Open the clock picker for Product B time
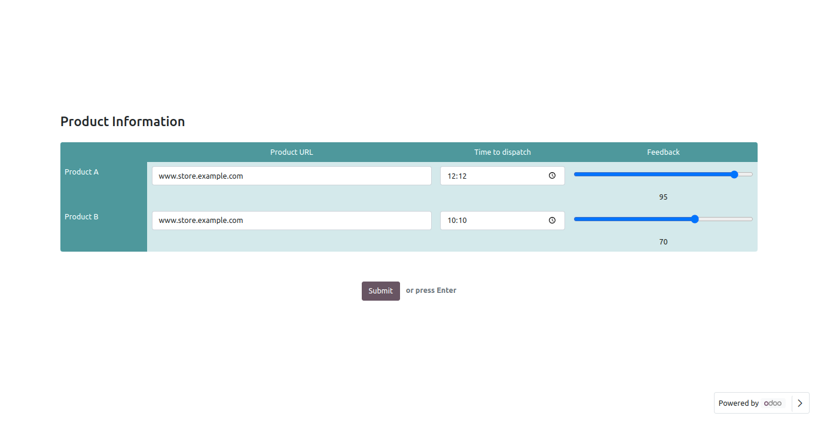Screen dimensions: 818x422 coord(552,220)
